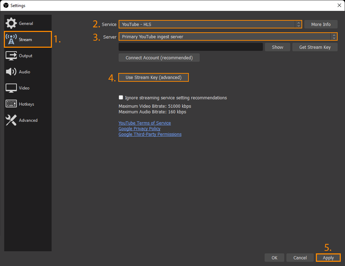Click the Maximum Audio Bitrate text
This screenshot has height=266, width=345.
coord(152,112)
